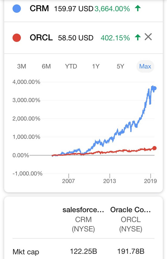Click the red ORCL endpoint marker on chart

pos(155,148)
